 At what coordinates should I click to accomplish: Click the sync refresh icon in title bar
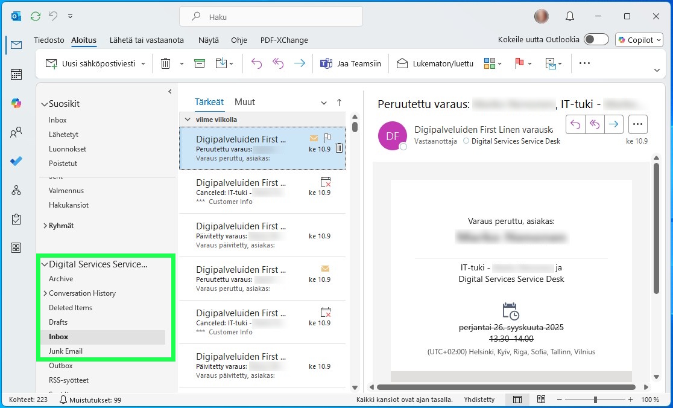click(x=36, y=16)
